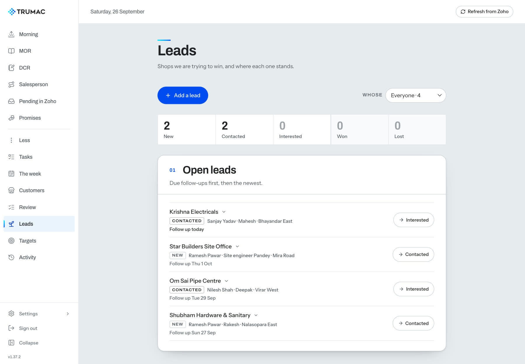Image resolution: width=525 pixels, height=364 pixels.
Task: Filter by the Contacted status card
Action: [x=244, y=130]
